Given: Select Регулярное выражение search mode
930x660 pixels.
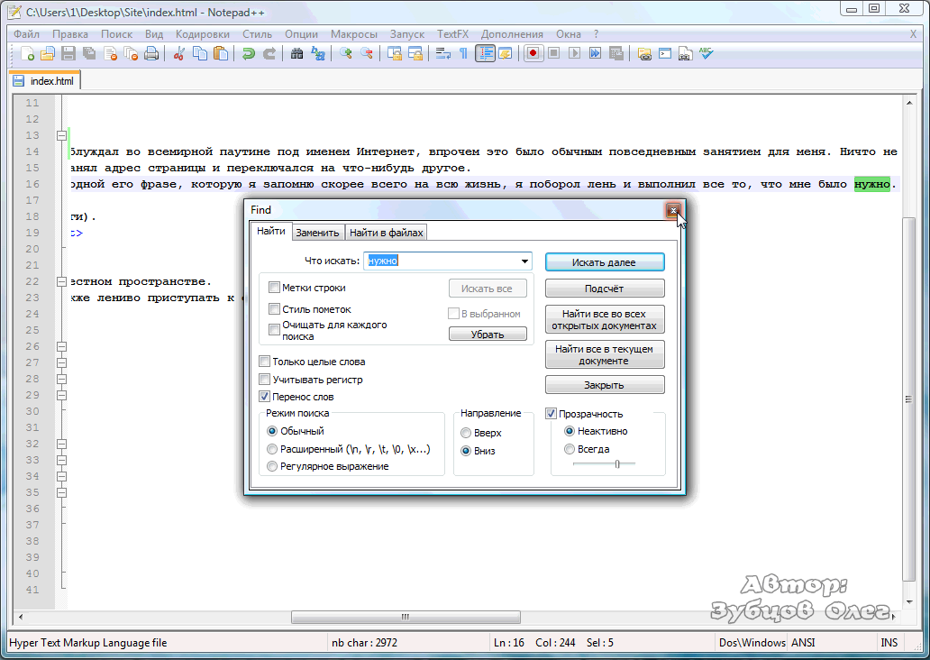Looking at the screenshot, I should 272,466.
